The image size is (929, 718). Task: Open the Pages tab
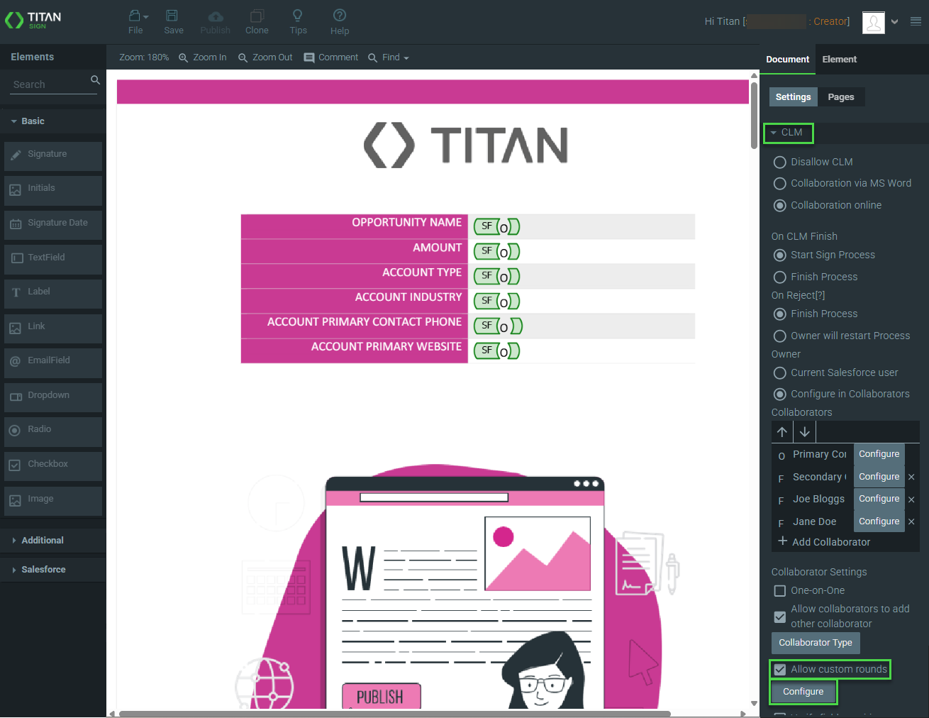[841, 96]
